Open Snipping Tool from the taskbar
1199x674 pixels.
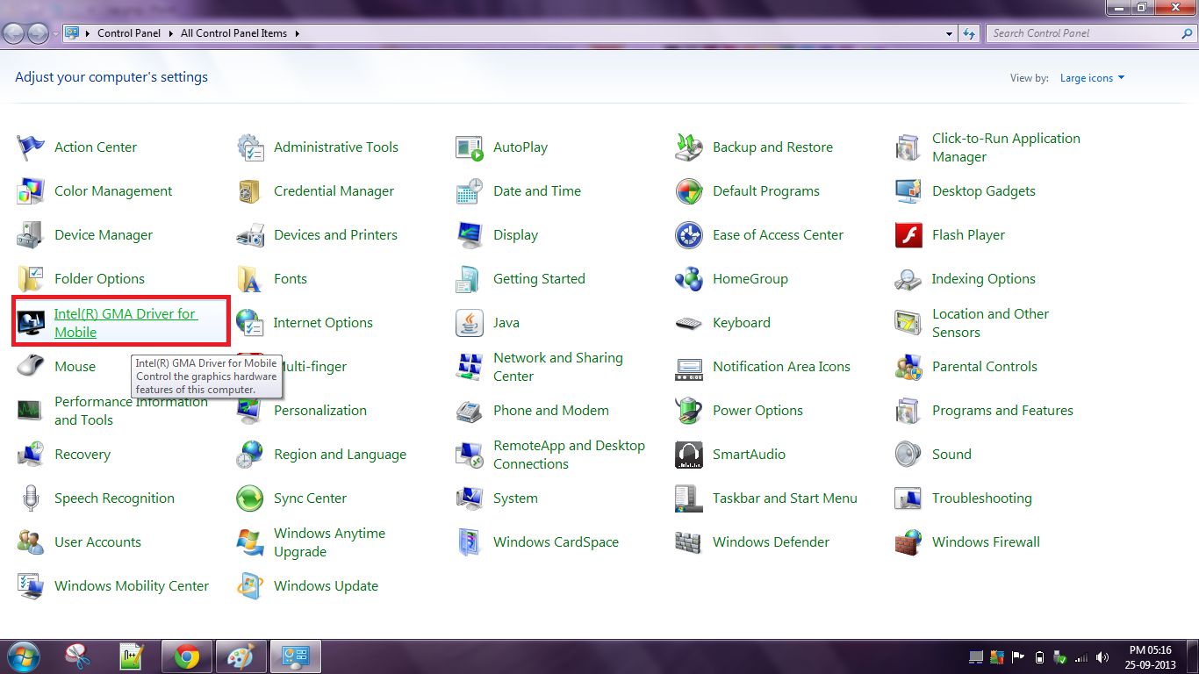[x=78, y=656]
